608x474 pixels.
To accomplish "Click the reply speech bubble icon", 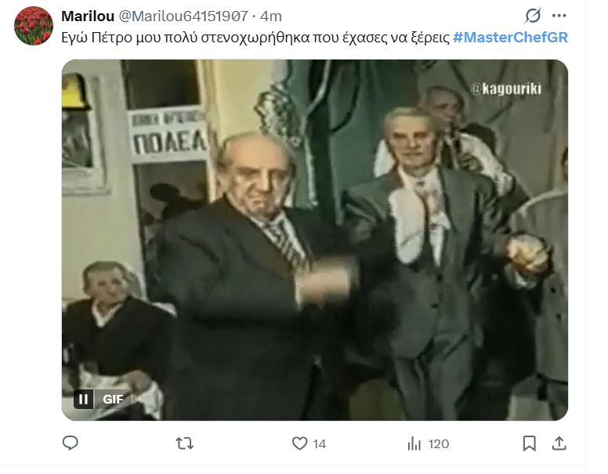I will tap(71, 443).
